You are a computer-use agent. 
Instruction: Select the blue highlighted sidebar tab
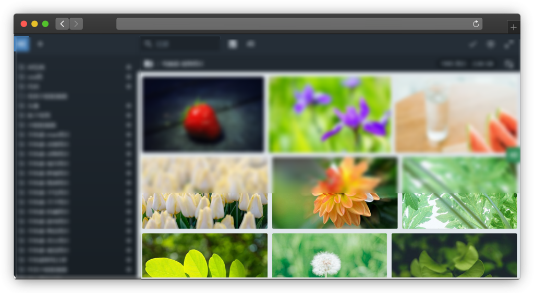[x=22, y=44]
